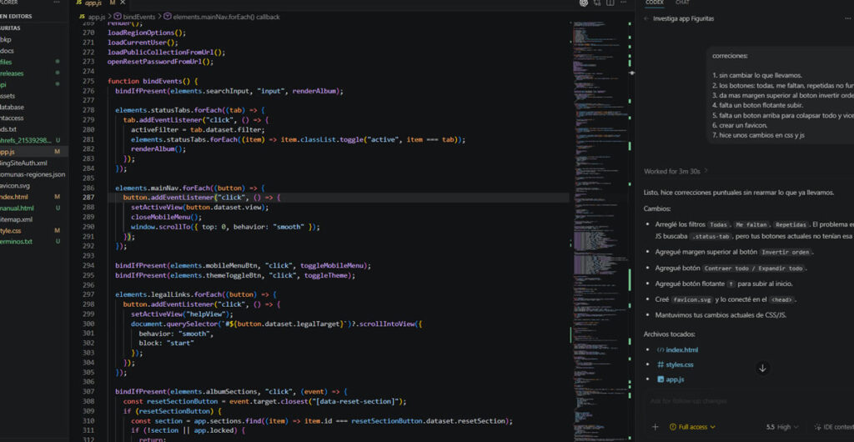The height and width of the screenshot is (442, 854).
Task: Place cursor on setActiveView("helpView"); line
Action: coord(182,314)
